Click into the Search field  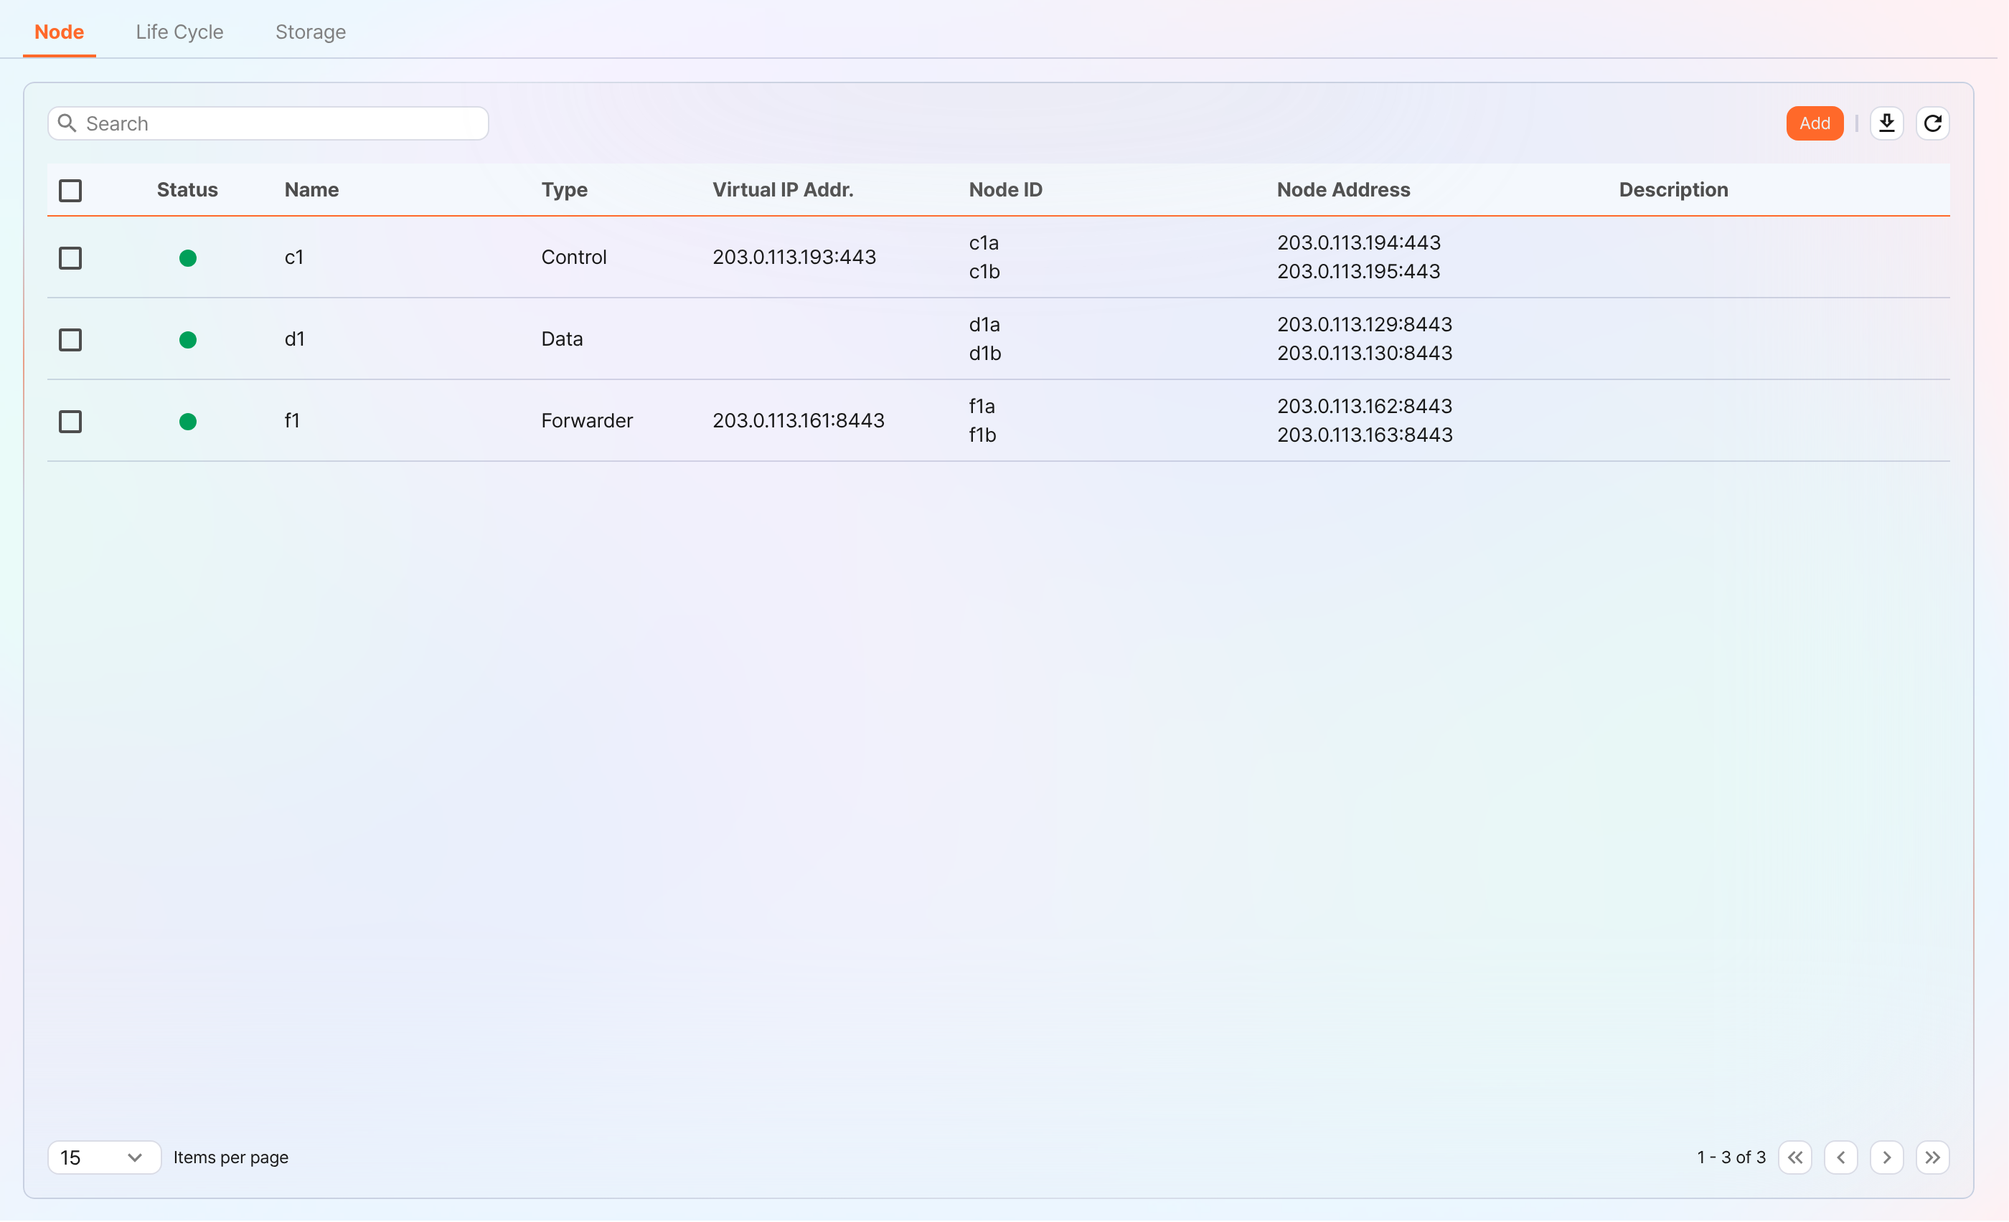[x=268, y=123]
